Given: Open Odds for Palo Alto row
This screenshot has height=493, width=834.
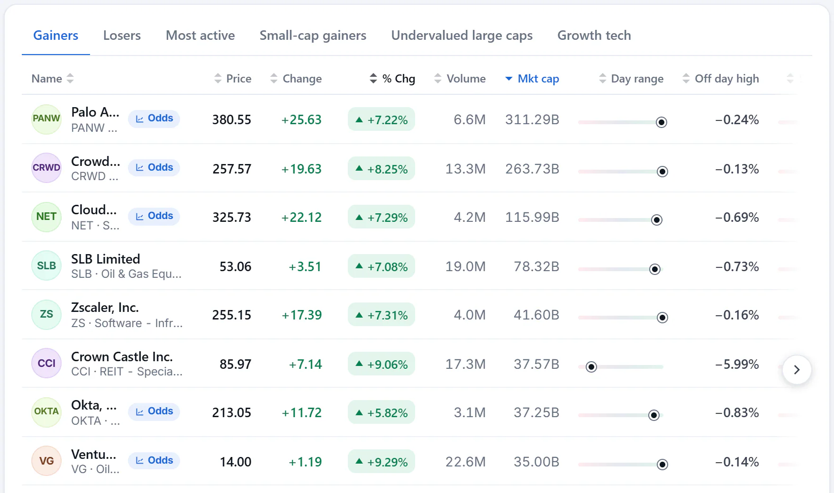Looking at the screenshot, I should tap(154, 119).
